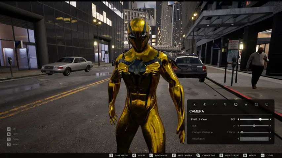This screenshot has width=282, height=158.
Task: Click Reset Value label
Action: pyautogui.click(x=232, y=155)
